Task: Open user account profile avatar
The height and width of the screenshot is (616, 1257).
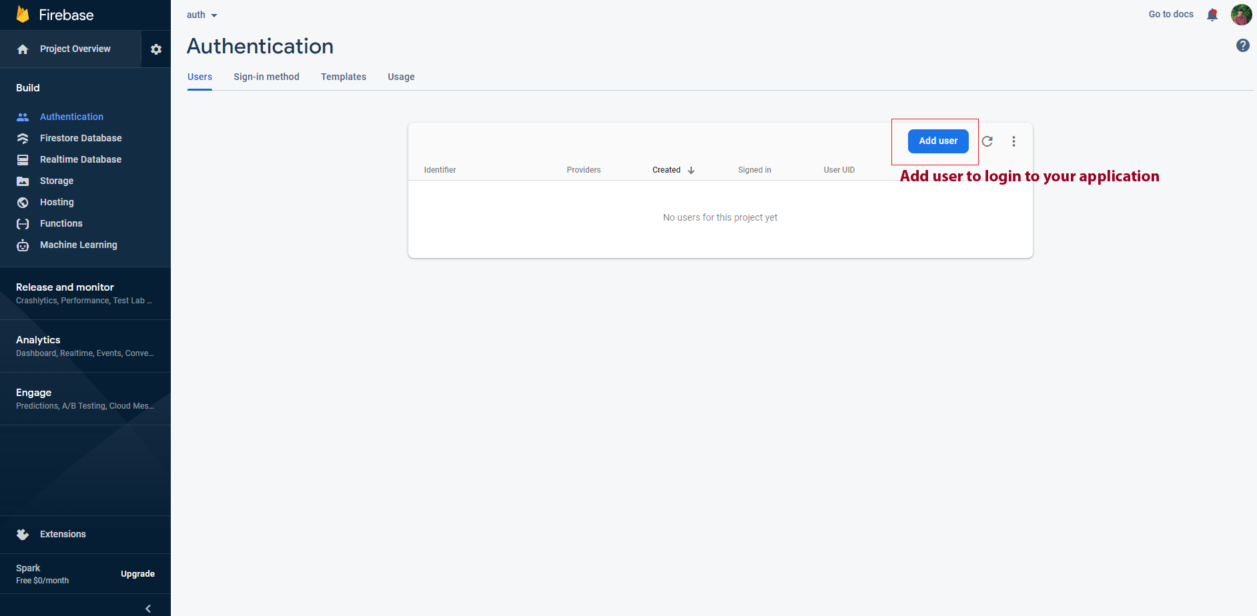Action: [1241, 15]
